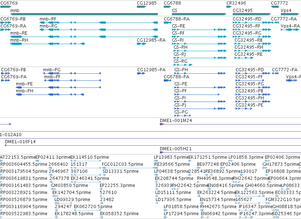Click the CG32495 gene label
The image size is (301, 219).
[x=243, y=10]
